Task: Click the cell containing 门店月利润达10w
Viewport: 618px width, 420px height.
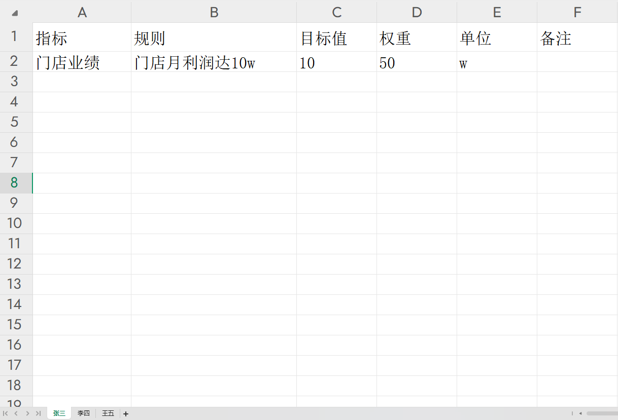Action: pyautogui.click(x=214, y=63)
